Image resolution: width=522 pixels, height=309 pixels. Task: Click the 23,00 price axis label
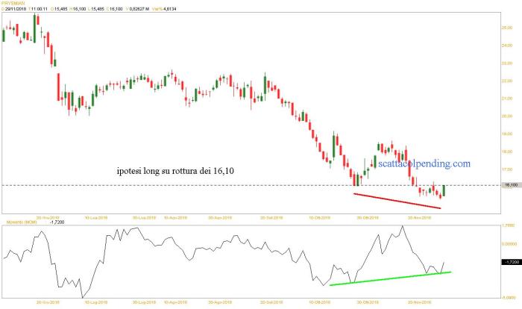506,63
